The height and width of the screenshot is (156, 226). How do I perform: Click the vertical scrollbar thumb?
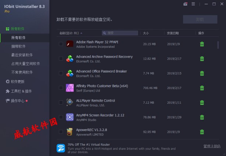[218, 45]
